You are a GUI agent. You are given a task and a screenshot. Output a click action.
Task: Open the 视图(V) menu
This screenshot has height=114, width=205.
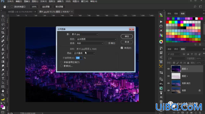[x=76, y=1]
